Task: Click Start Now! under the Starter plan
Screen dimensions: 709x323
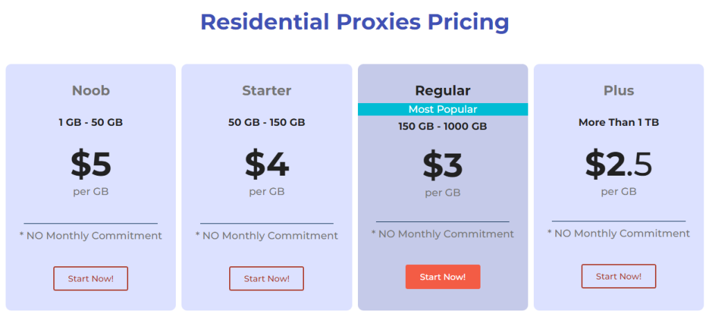Action: [x=267, y=279]
